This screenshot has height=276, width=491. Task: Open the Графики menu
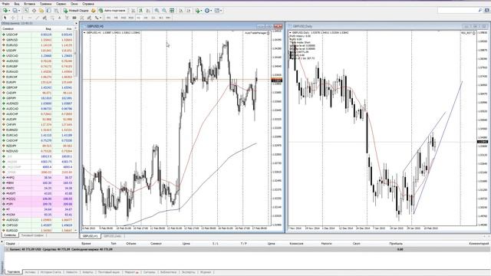pyautogui.click(x=46, y=4)
